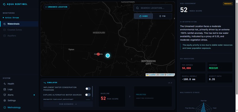The image size is (238, 112).
Task: Open the Watersheds section
Action: point(19,24)
